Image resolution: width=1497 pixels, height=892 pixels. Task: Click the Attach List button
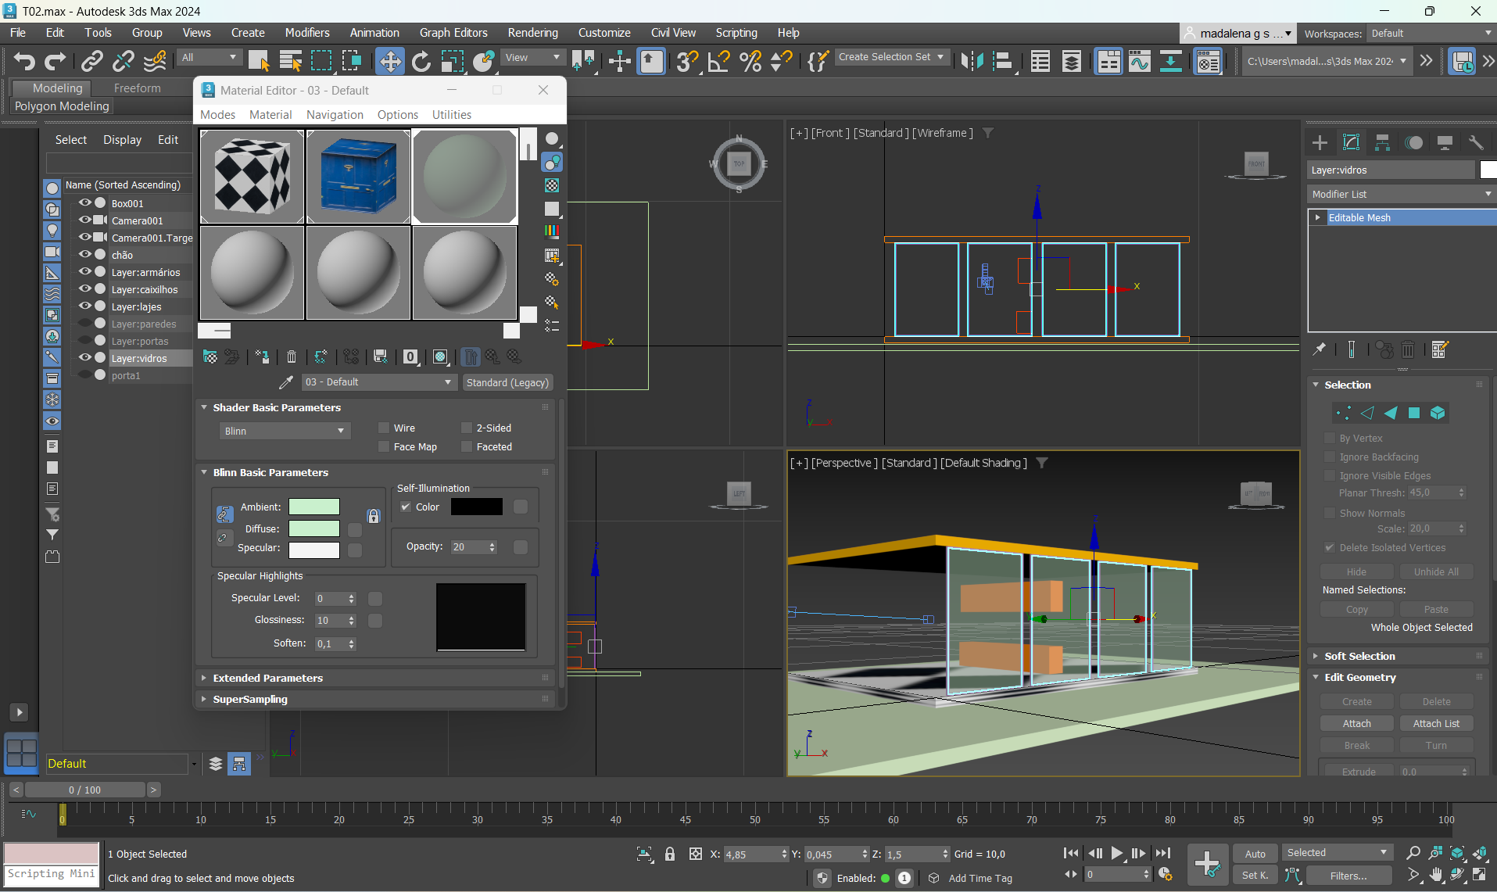pyautogui.click(x=1436, y=724)
